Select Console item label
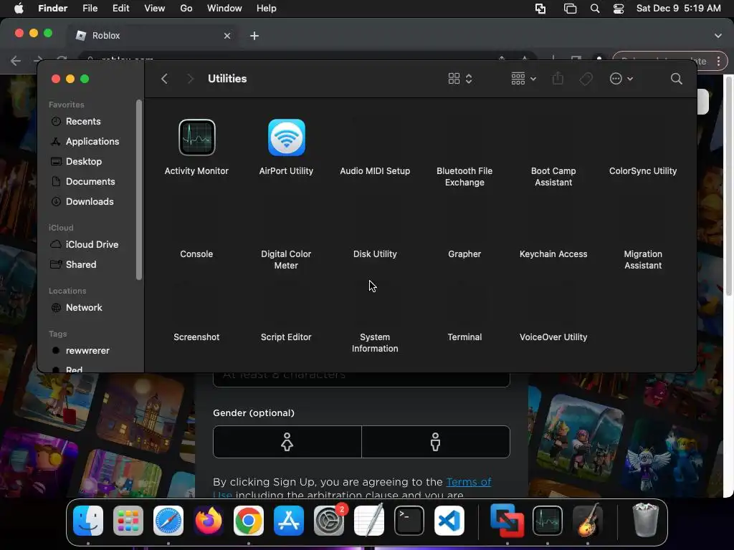 click(196, 254)
